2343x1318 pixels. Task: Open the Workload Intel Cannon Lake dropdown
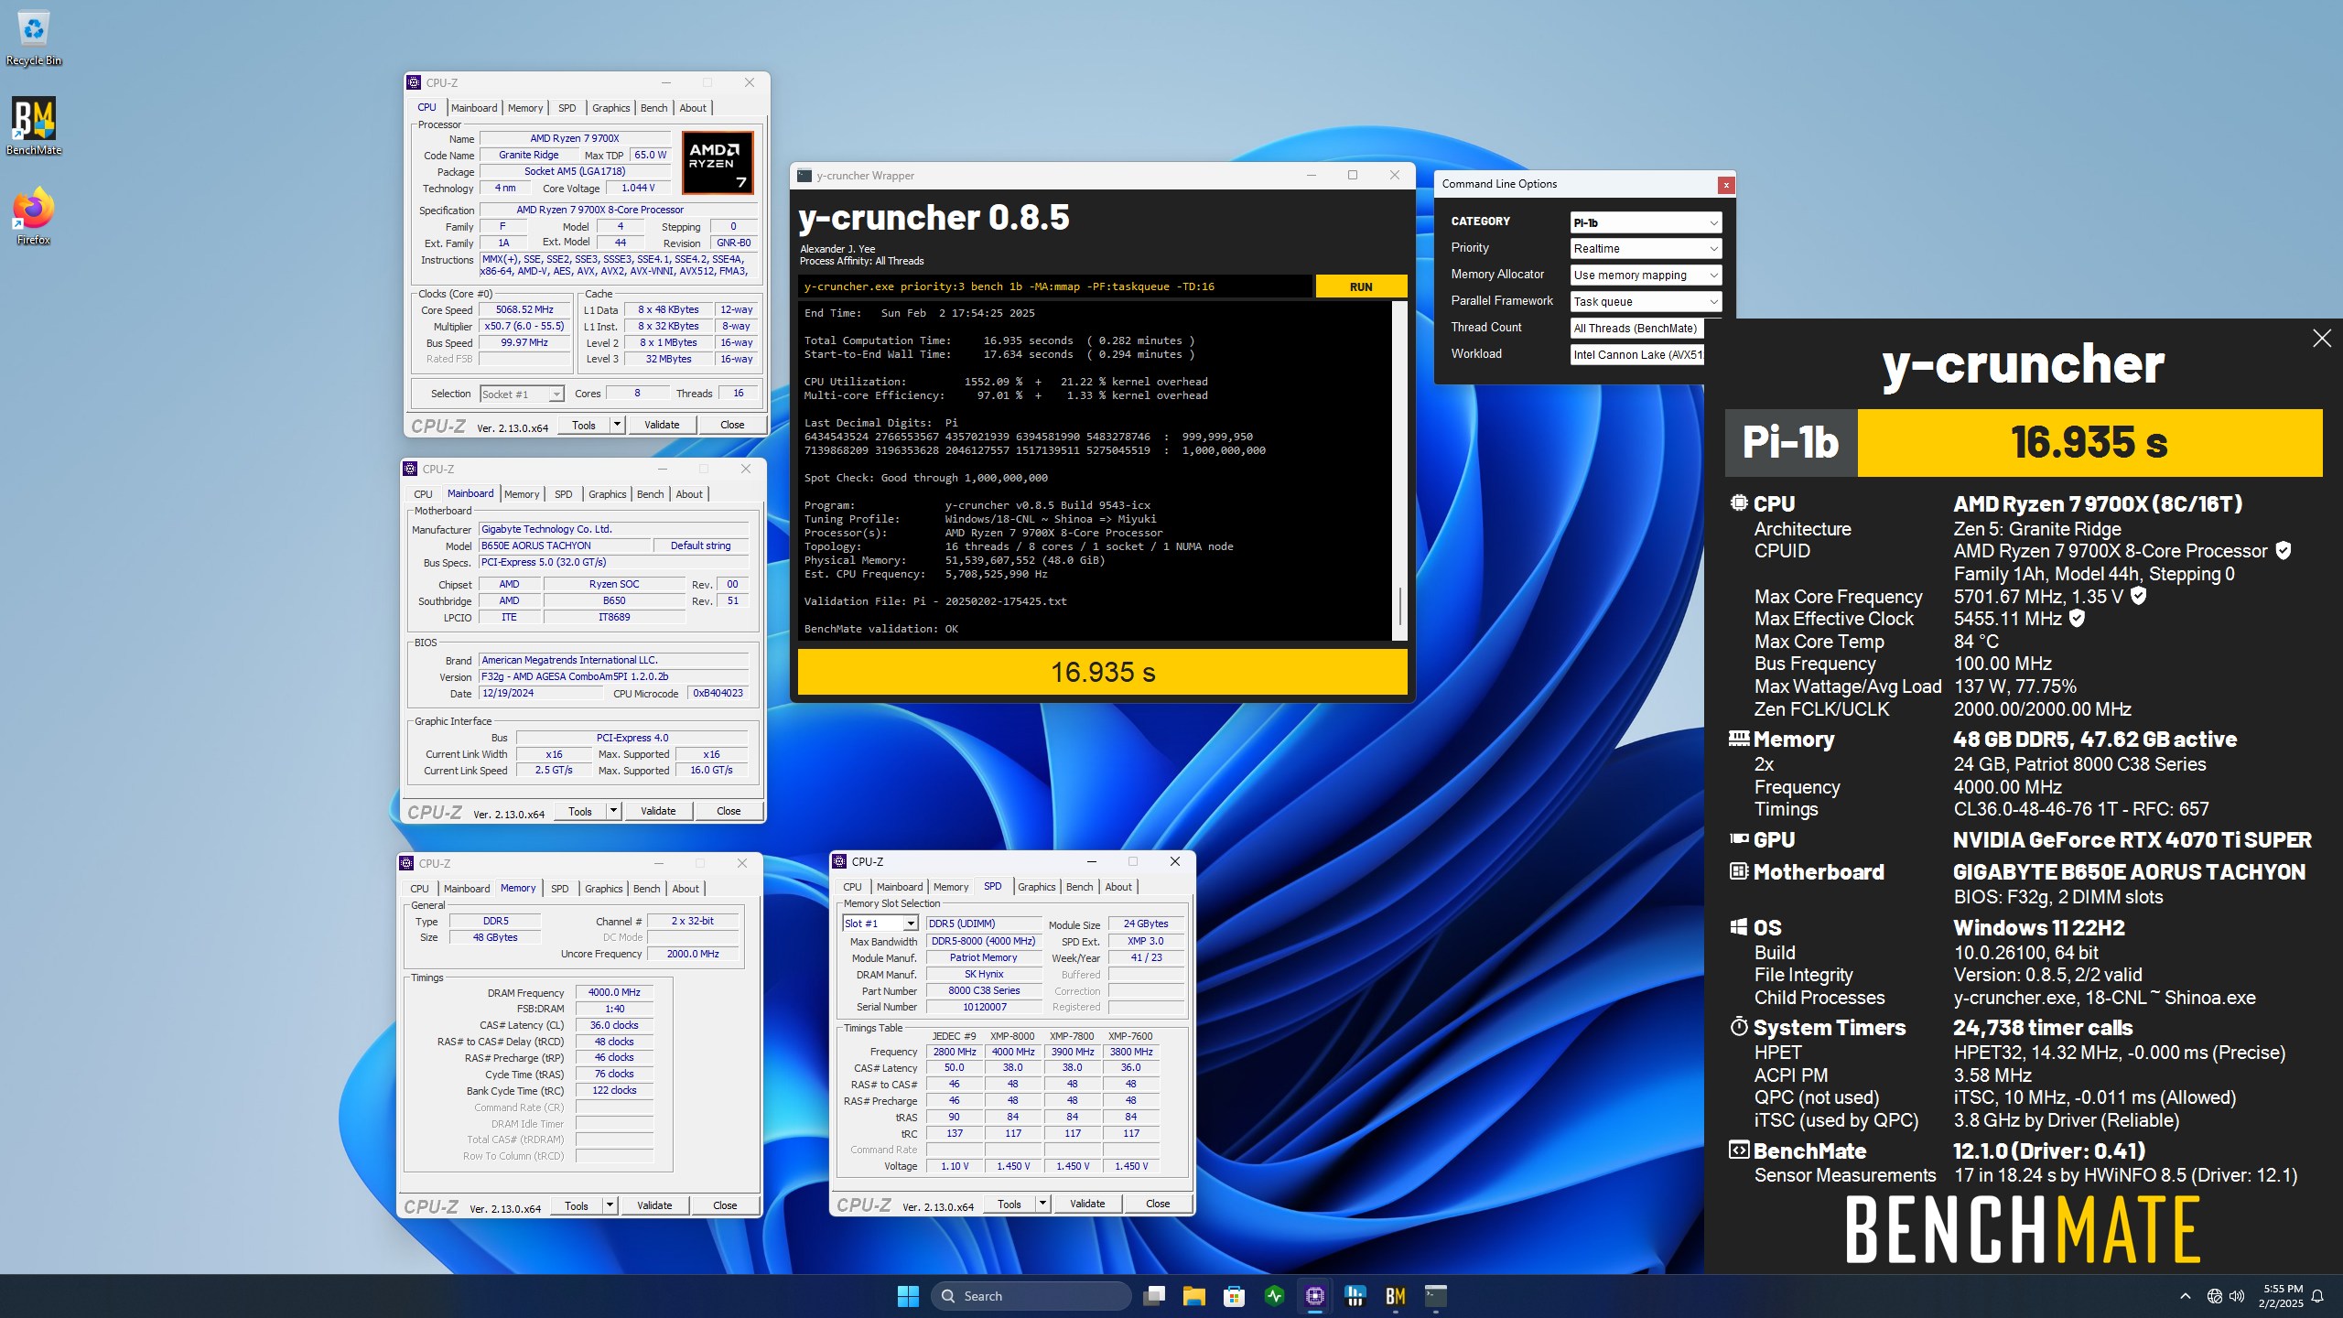pyautogui.click(x=1638, y=355)
